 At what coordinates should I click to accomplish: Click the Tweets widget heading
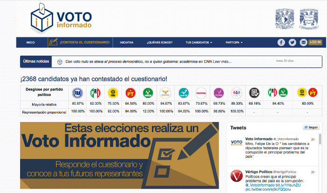coord(238,128)
